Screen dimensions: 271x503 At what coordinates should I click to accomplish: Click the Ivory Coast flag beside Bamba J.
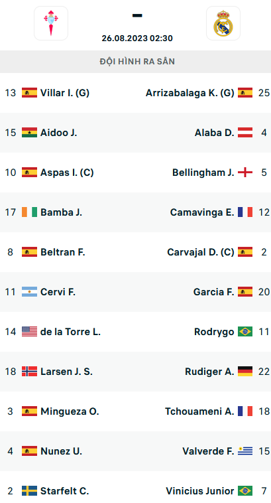click(x=29, y=212)
